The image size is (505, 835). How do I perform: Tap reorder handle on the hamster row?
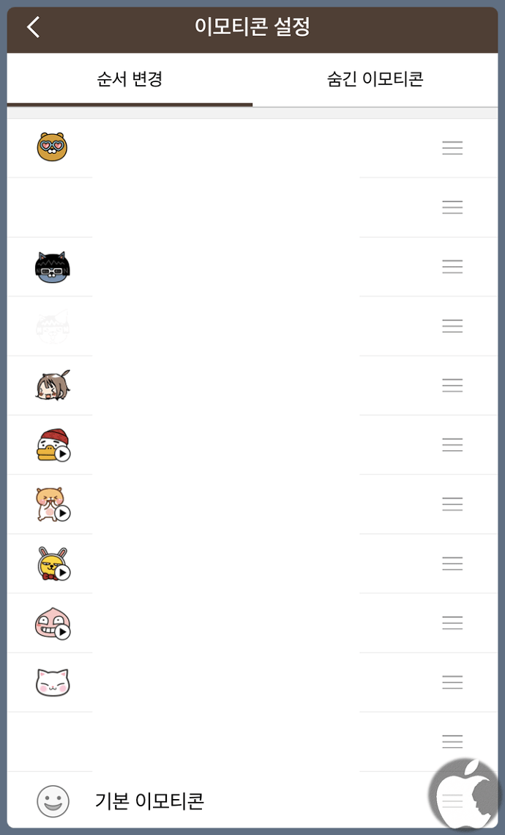click(x=452, y=504)
